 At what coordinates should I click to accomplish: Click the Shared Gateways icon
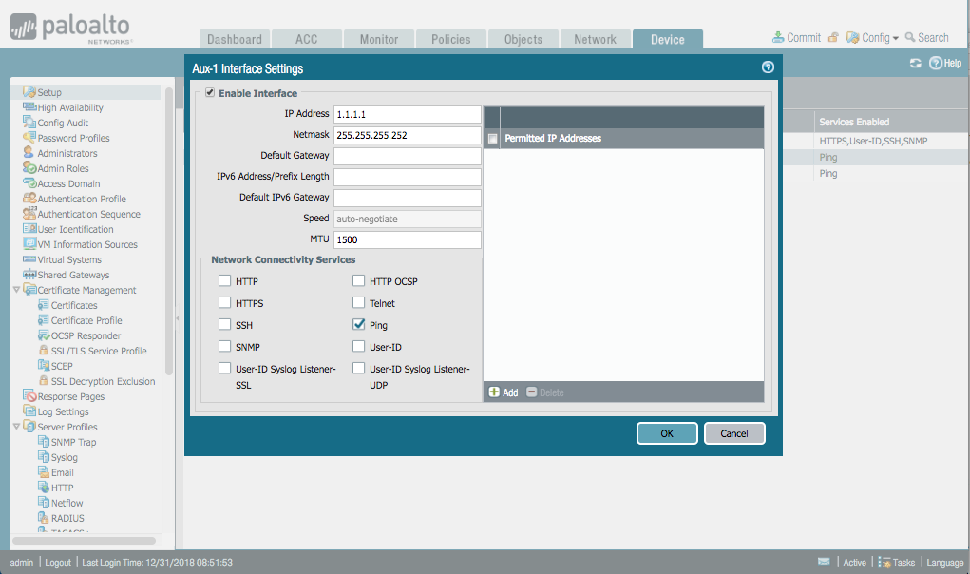[x=29, y=274]
